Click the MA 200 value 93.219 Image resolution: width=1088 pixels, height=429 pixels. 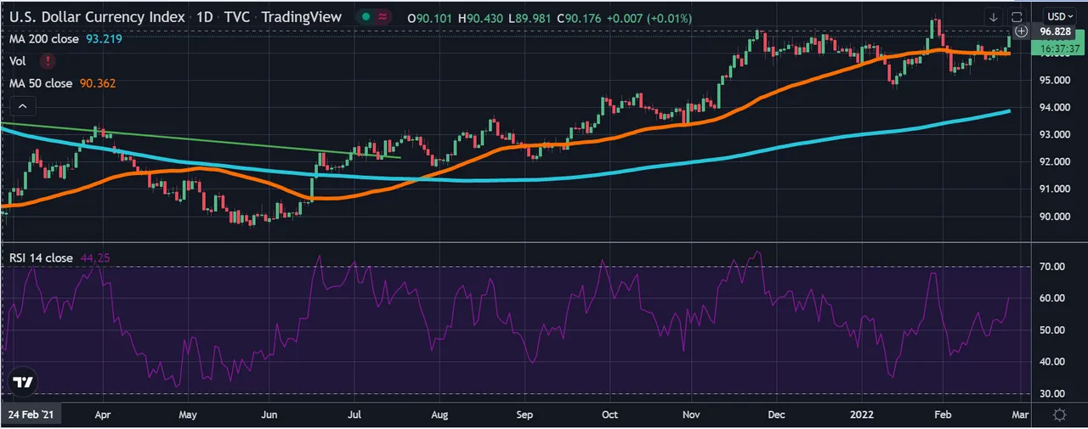(x=105, y=39)
